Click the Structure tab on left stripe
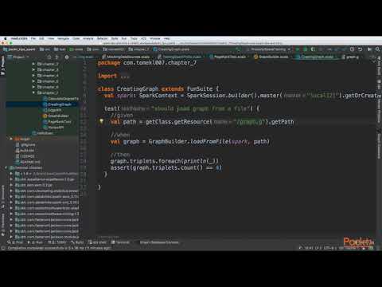 [3, 197]
